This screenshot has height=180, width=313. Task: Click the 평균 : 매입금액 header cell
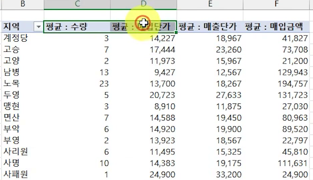click(x=276, y=27)
